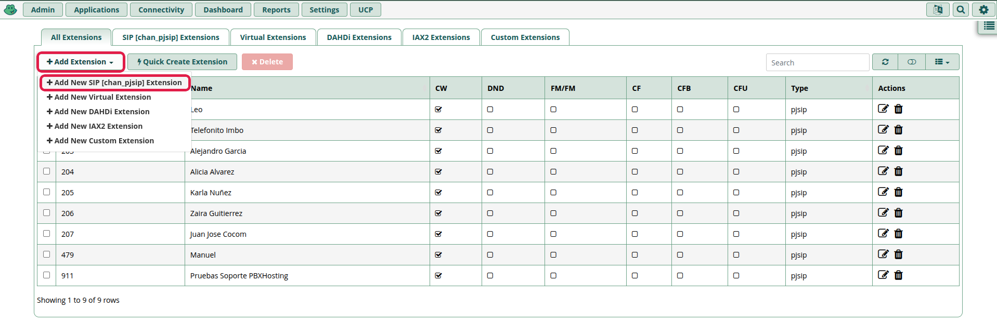Open the side list panel icon

[989, 26]
